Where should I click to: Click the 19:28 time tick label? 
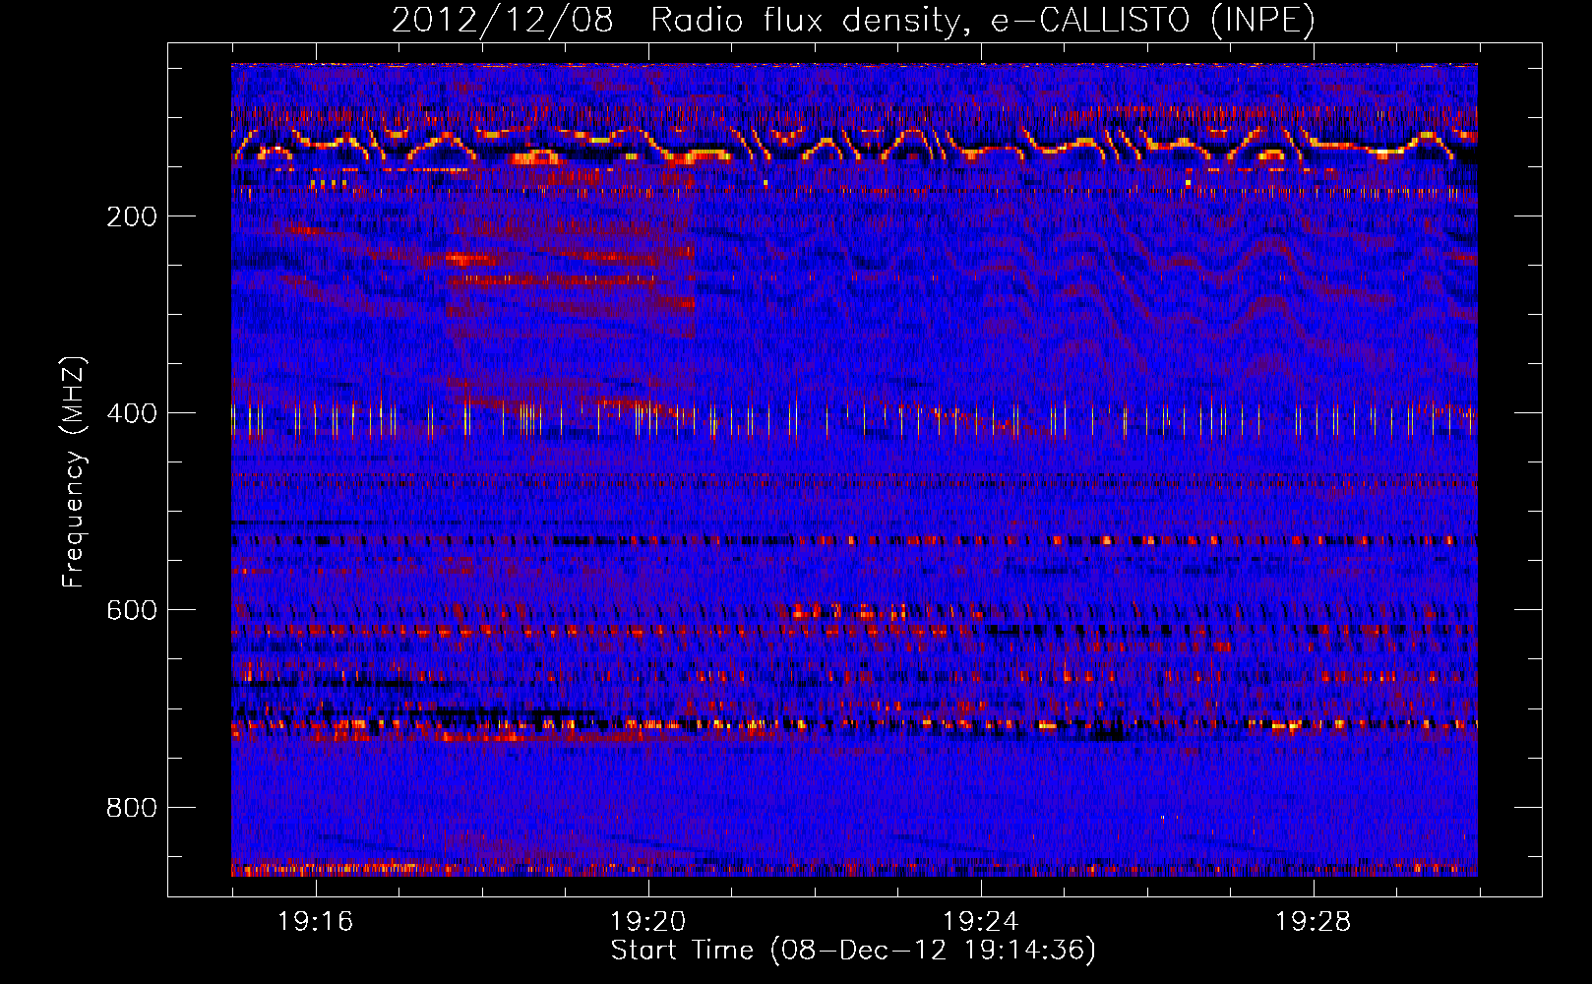click(x=1314, y=922)
